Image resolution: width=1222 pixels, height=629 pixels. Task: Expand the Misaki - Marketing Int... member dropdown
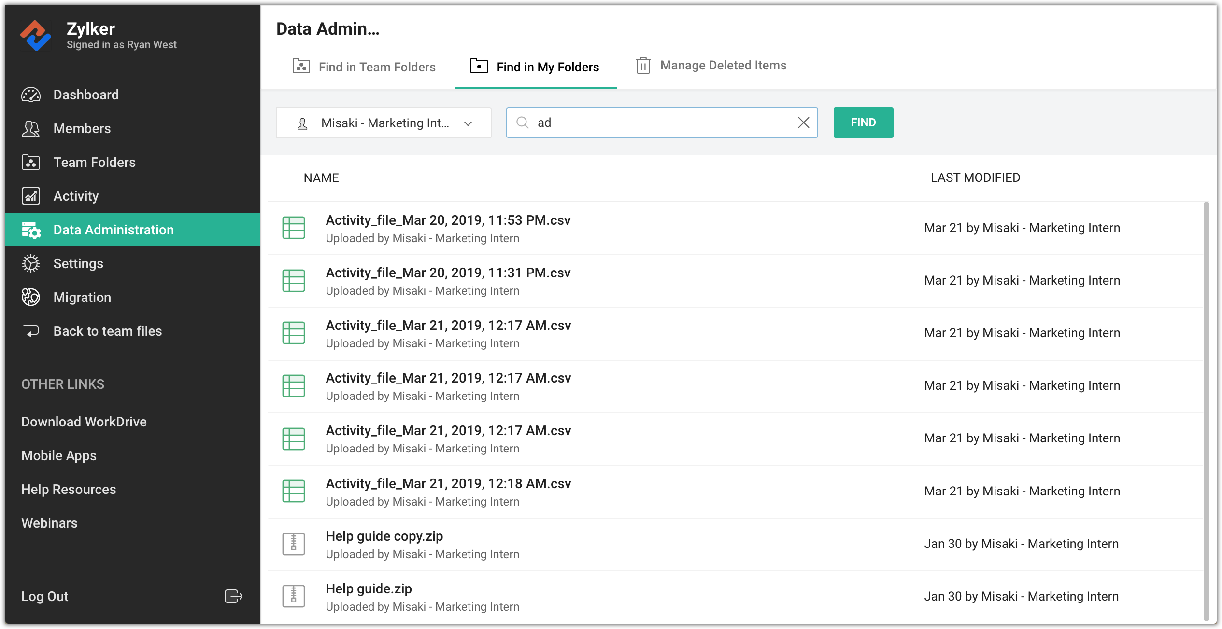(x=384, y=123)
